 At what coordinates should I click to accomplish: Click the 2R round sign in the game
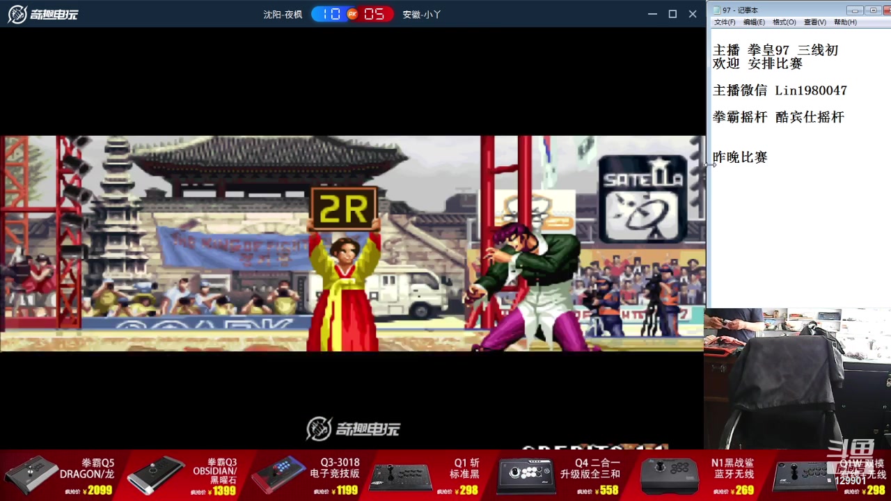(x=344, y=208)
